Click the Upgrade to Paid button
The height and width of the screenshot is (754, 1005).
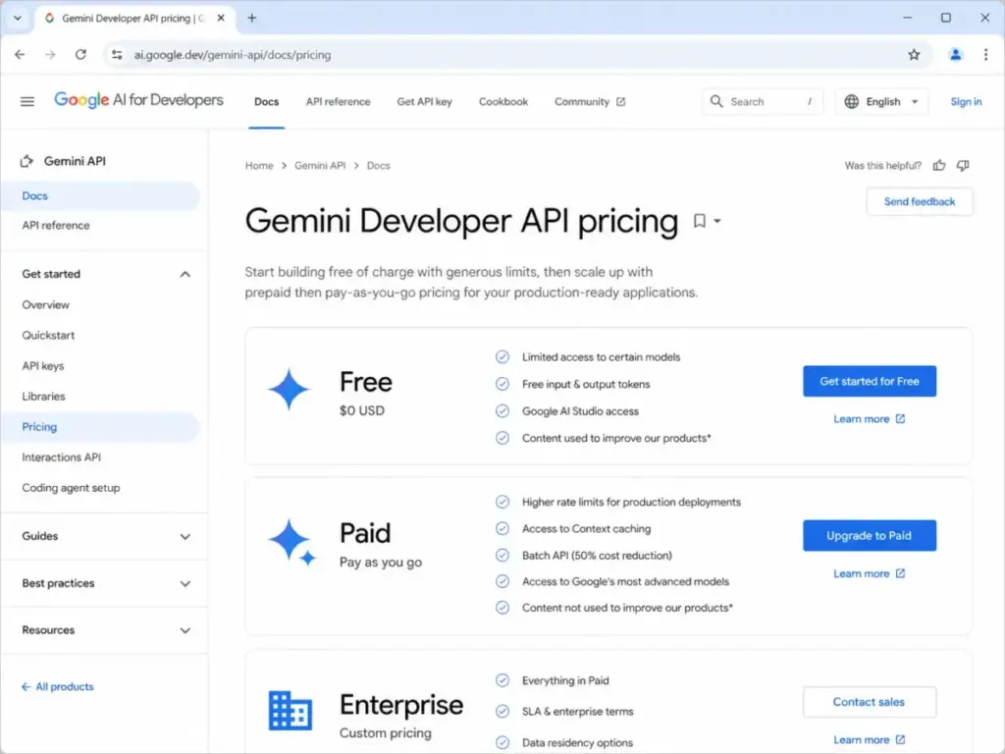[x=870, y=535]
